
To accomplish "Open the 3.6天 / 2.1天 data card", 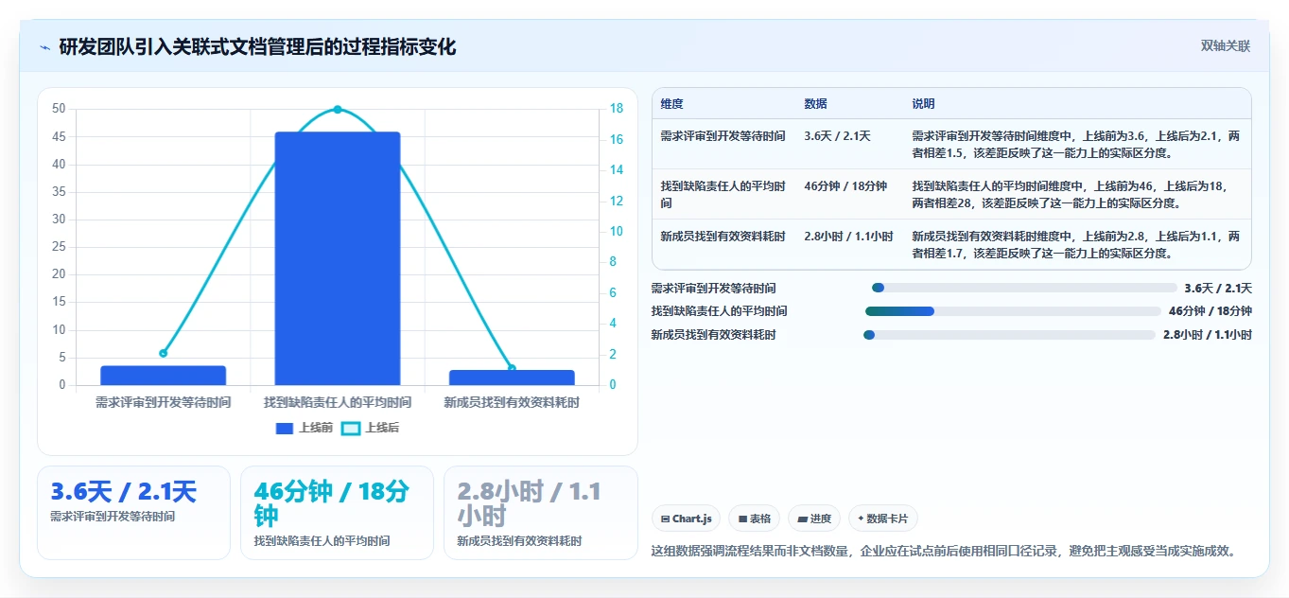I will [133, 513].
